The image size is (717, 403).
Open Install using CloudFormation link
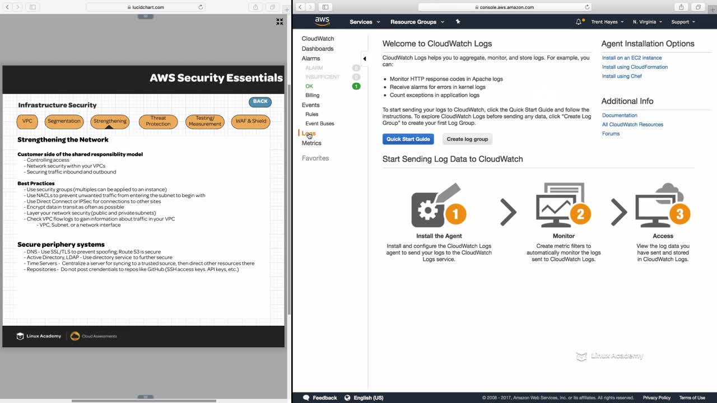click(635, 67)
